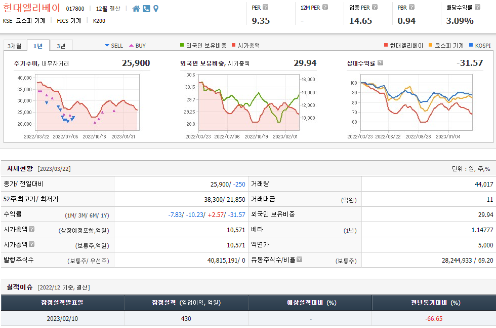Image resolution: width=496 pixels, height=328 pixels.
Task: Click the 시세현황 section heading
Action: click(x=20, y=169)
